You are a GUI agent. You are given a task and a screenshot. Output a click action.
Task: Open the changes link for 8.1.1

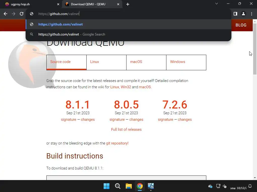pos(88,119)
